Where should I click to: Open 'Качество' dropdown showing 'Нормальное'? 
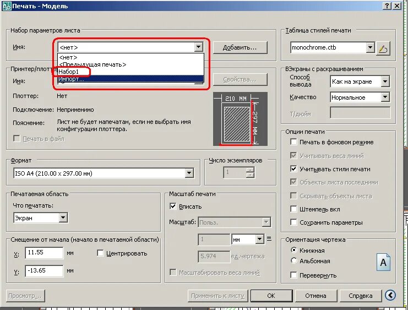(385, 97)
